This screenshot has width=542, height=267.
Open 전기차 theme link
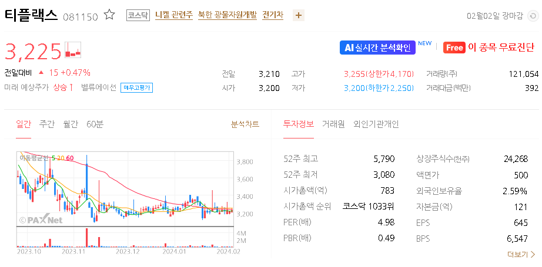pos(273,15)
